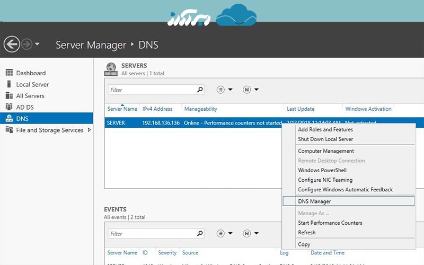Choose Add Roles and Features menu entry

[325, 129]
